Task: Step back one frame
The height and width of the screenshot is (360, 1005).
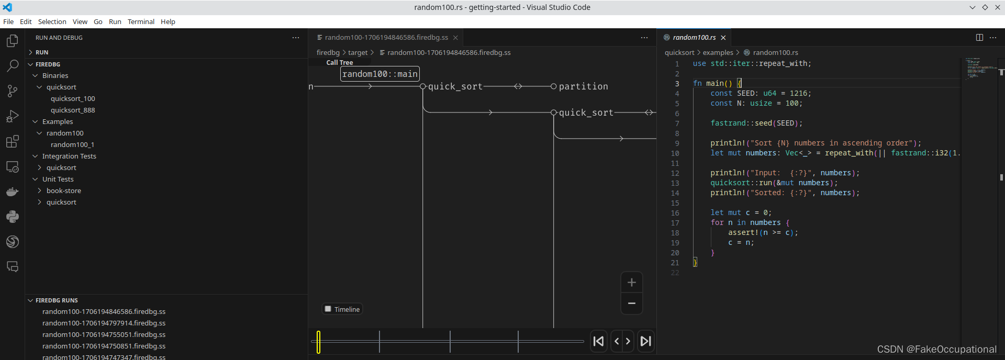Action: pyautogui.click(x=617, y=341)
